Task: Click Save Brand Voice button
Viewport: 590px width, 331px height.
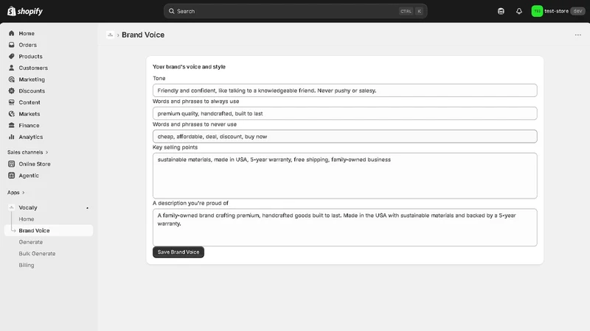Action: (178, 252)
